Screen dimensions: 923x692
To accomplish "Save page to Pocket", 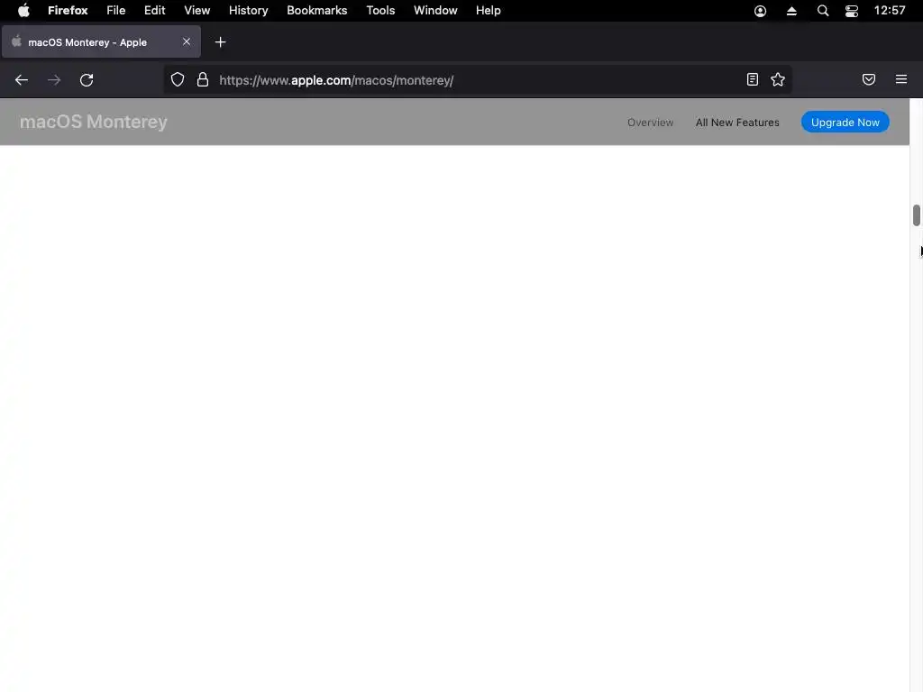I will pos(869,79).
